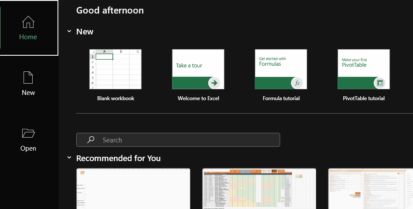Click the PivotTable icon on template card

click(x=380, y=83)
